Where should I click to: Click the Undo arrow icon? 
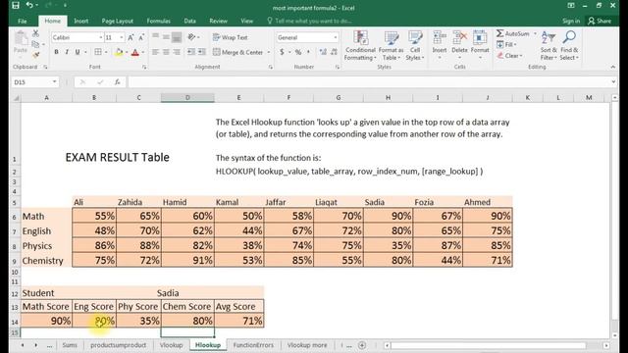pos(29,5)
